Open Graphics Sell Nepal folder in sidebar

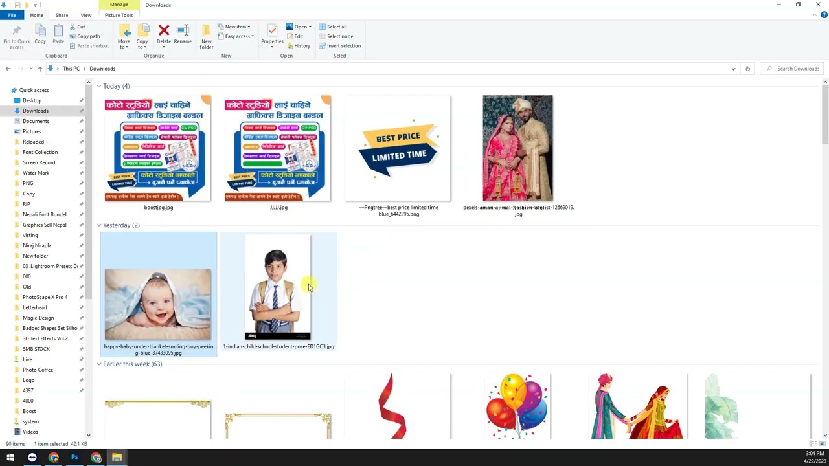tap(44, 225)
